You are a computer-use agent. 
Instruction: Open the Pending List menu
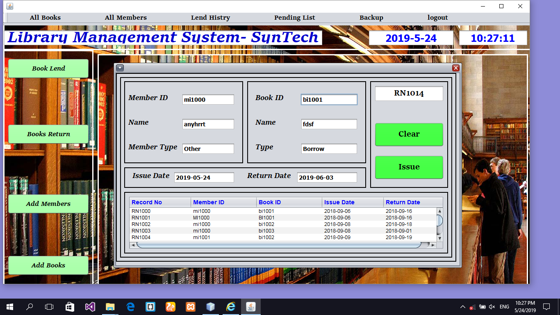[x=295, y=18]
